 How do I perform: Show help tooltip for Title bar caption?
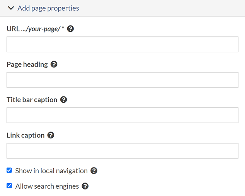pyautogui.click(x=64, y=100)
